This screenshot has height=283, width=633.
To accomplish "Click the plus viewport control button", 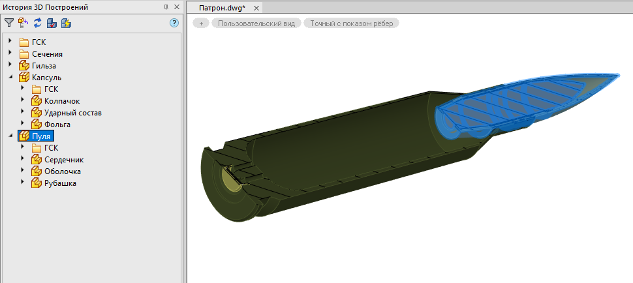I will 201,23.
